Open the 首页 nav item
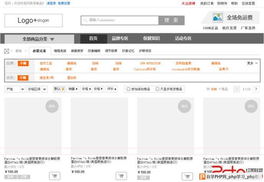This screenshot has height=182, width=264. point(93,38)
